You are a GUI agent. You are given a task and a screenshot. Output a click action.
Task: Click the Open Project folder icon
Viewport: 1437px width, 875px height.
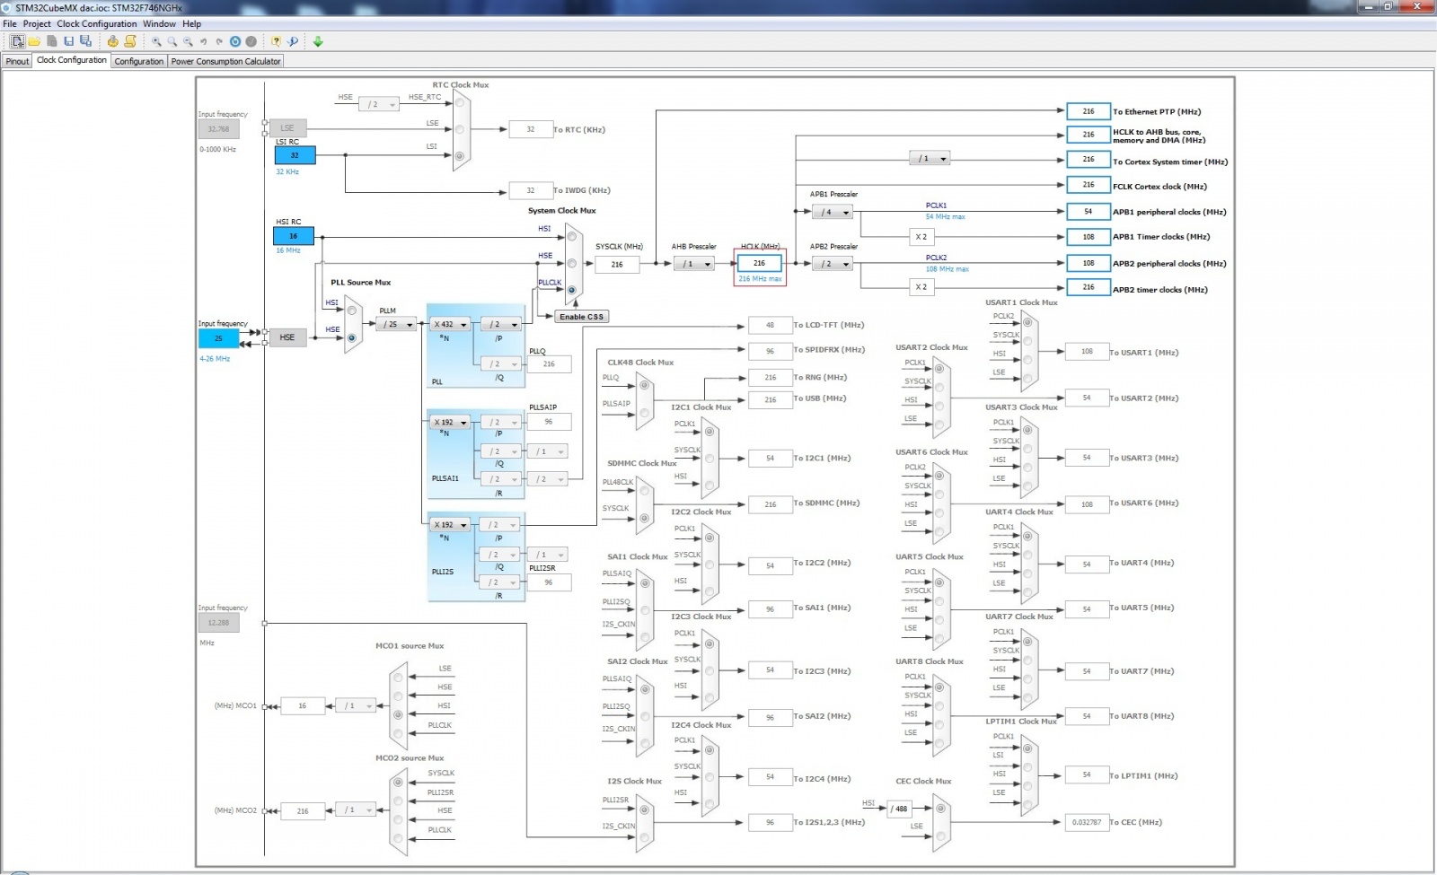(x=34, y=41)
